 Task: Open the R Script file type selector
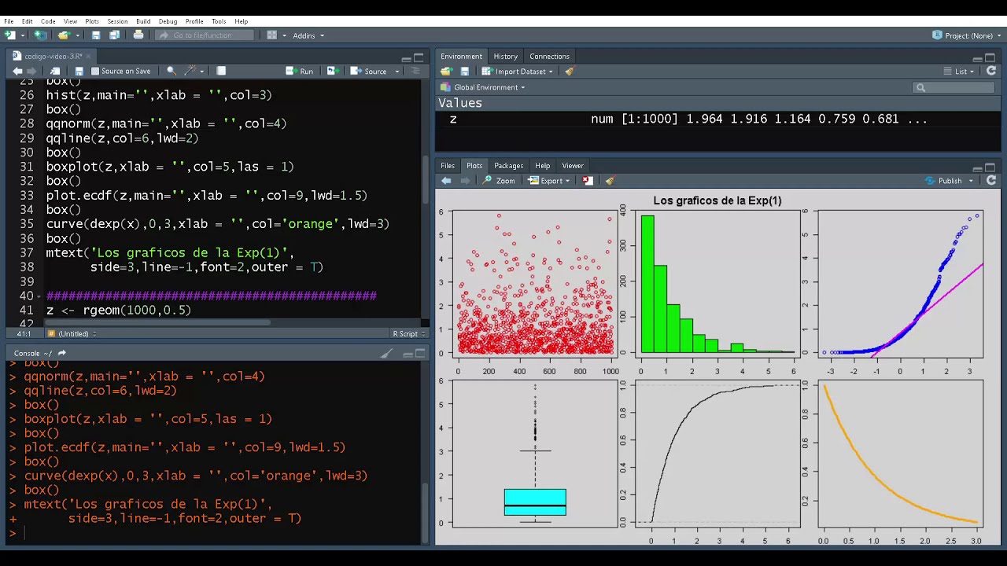408,334
